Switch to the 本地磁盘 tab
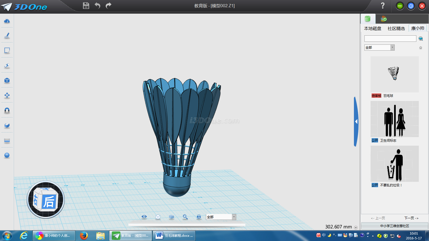429x241 pixels. 372,28
